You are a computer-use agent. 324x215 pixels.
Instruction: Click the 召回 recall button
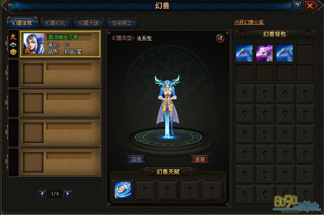(137, 159)
